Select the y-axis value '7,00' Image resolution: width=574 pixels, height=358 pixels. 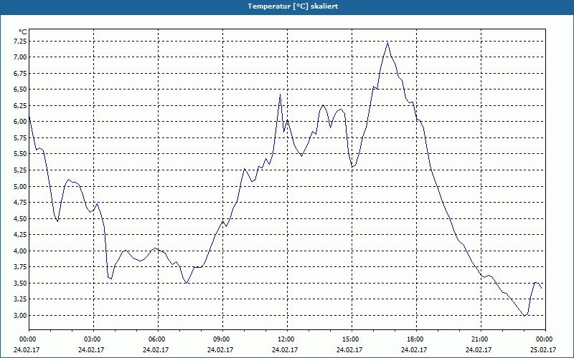point(20,57)
